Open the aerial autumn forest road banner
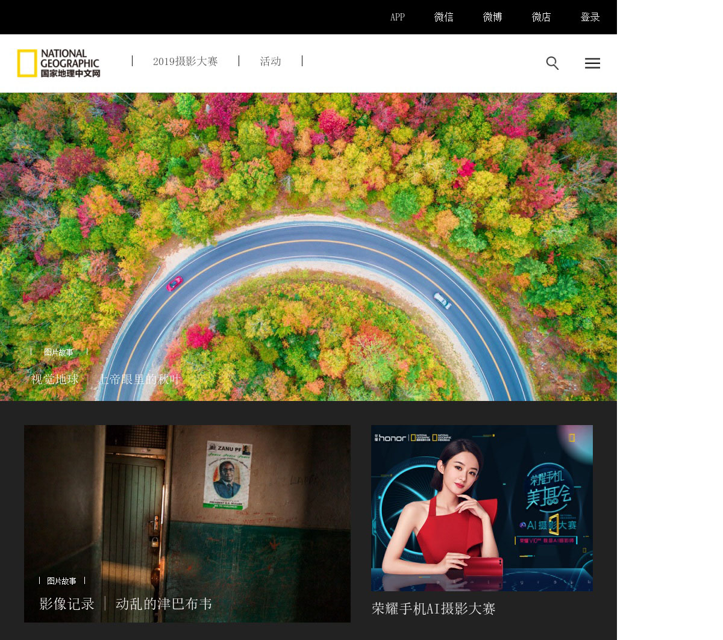Image resolution: width=723 pixels, height=640 pixels. pyautogui.click(x=308, y=247)
